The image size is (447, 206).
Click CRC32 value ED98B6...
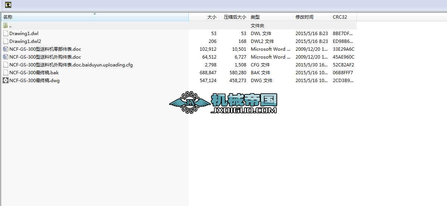pos(343,41)
